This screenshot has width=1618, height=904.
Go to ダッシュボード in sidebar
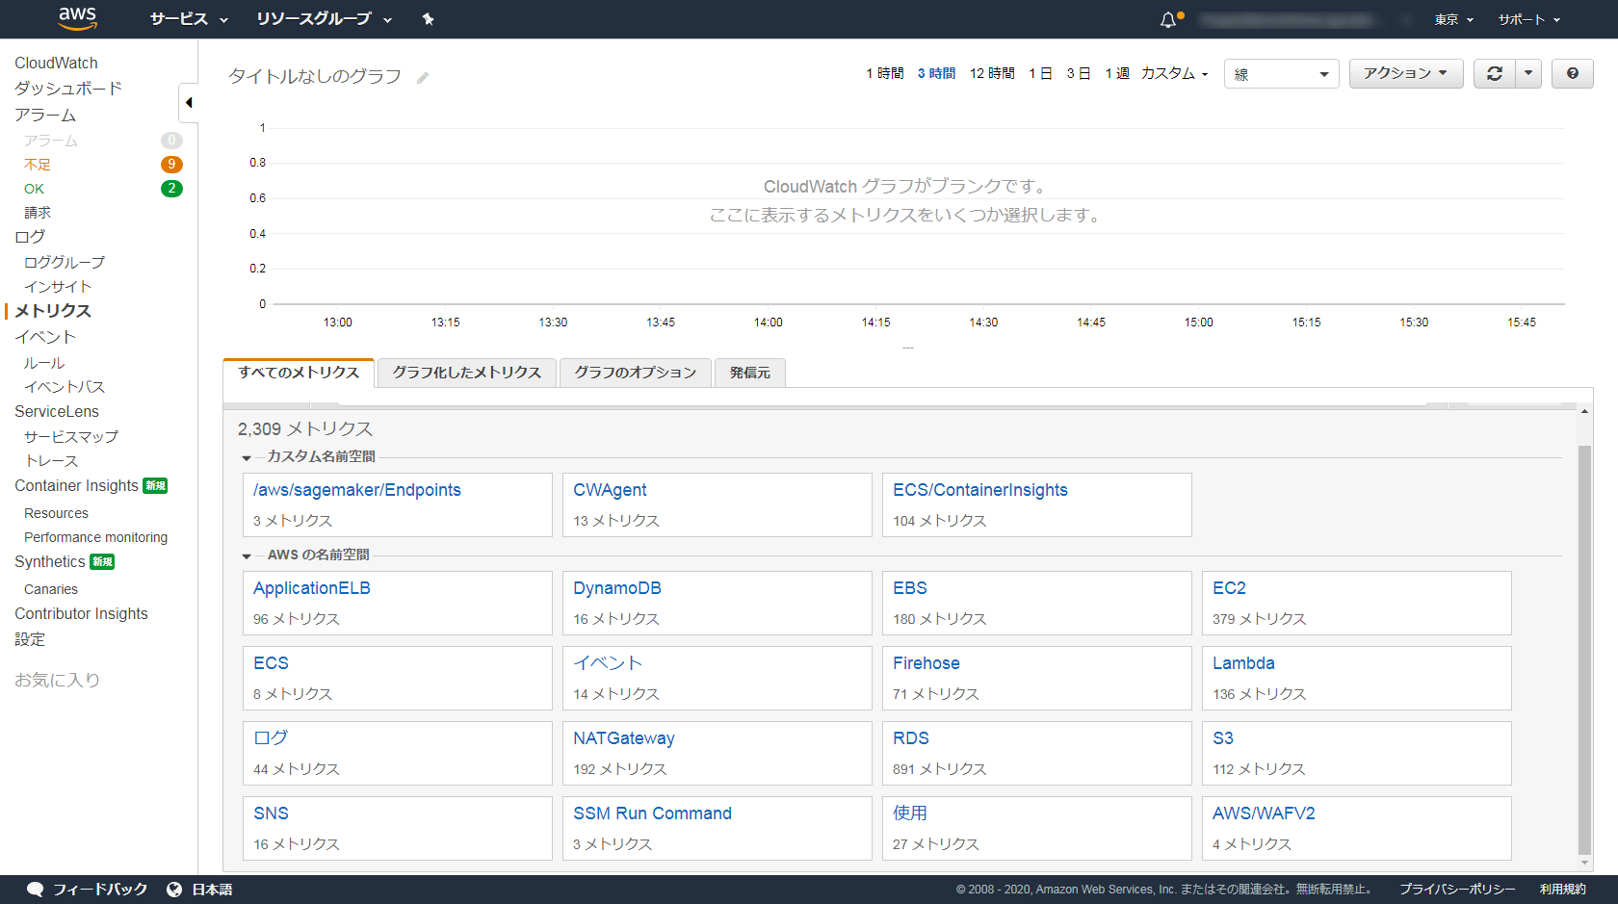pyautogui.click(x=68, y=89)
